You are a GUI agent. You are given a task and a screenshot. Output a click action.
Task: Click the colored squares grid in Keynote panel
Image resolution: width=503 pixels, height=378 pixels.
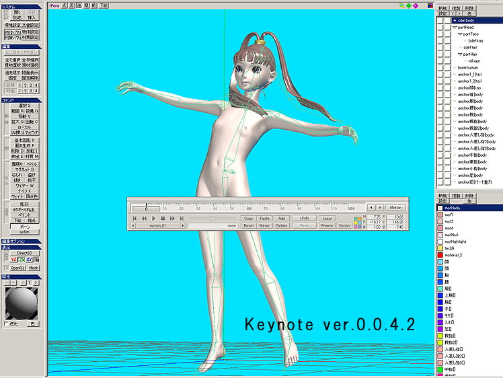(358, 223)
